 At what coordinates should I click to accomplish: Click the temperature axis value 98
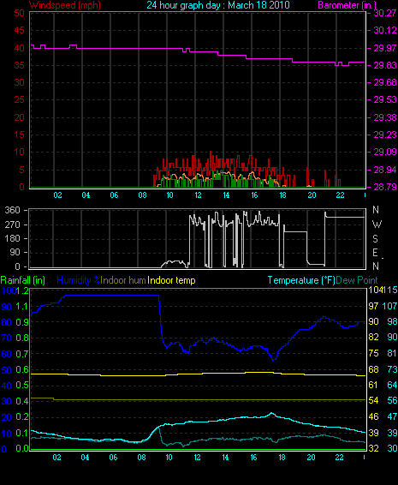point(393,321)
